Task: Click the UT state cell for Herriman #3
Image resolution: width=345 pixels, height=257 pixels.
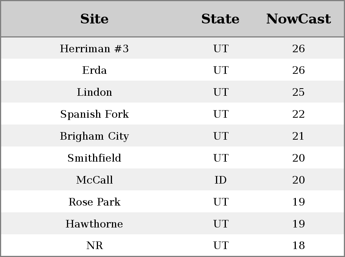Action: pyautogui.click(x=221, y=48)
